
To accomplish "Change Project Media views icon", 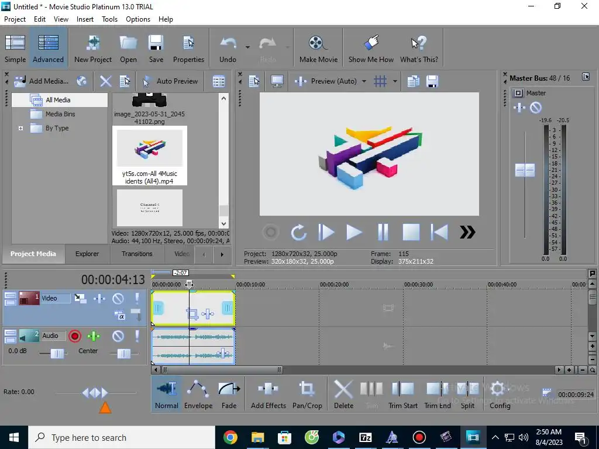I will pos(219,81).
